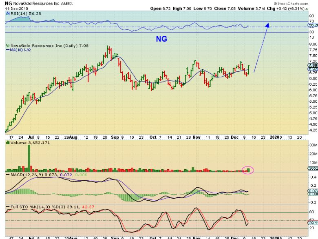Viewport: 318px width, 239px height.
Task: Click the NovaGold Resources Inc AMEX title
Action: pyautogui.click(x=43, y=3)
